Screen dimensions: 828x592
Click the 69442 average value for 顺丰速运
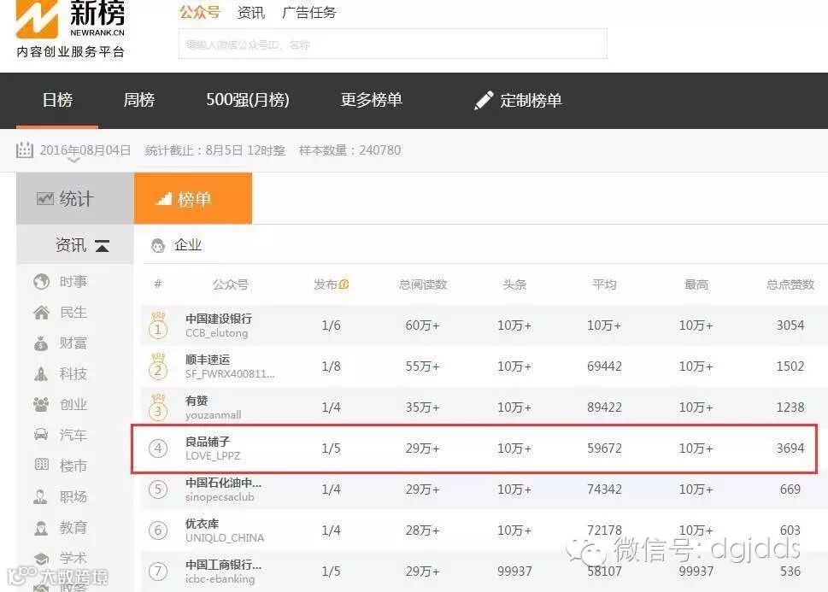604,366
